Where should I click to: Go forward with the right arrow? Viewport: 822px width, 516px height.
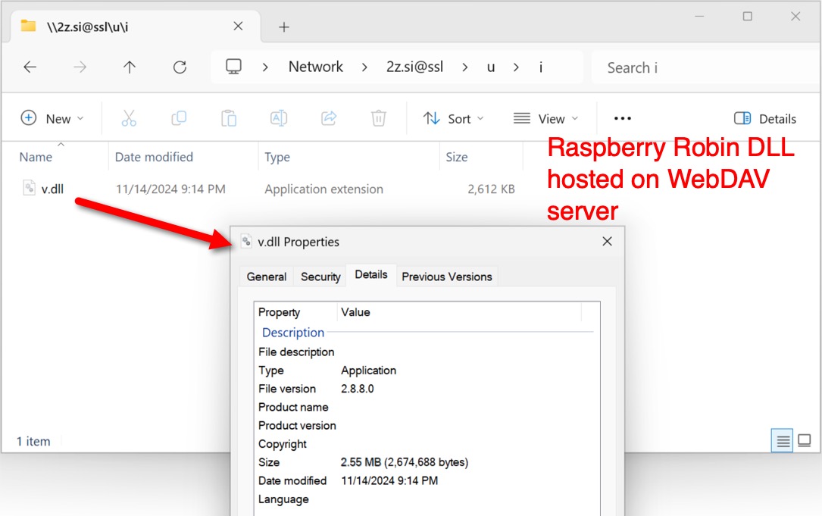point(80,67)
